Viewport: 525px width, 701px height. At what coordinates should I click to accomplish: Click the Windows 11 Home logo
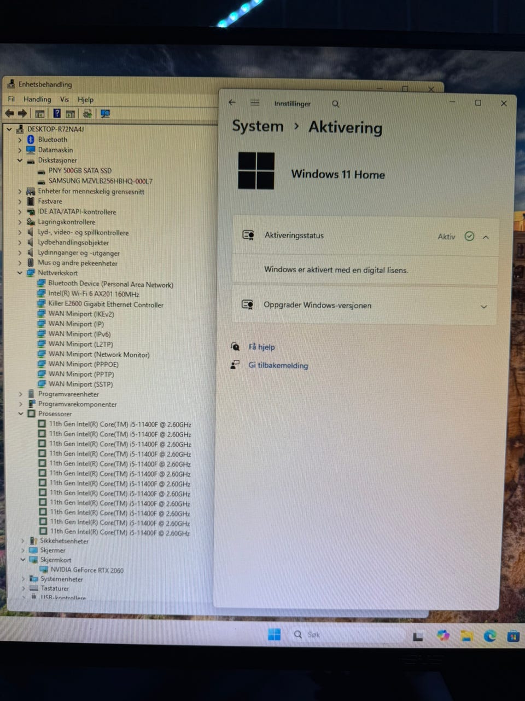[256, 171]
